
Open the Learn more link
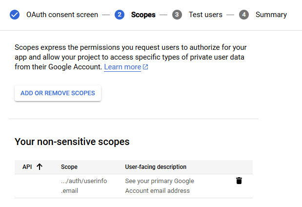pyautogui.click(x=122, y=67)
